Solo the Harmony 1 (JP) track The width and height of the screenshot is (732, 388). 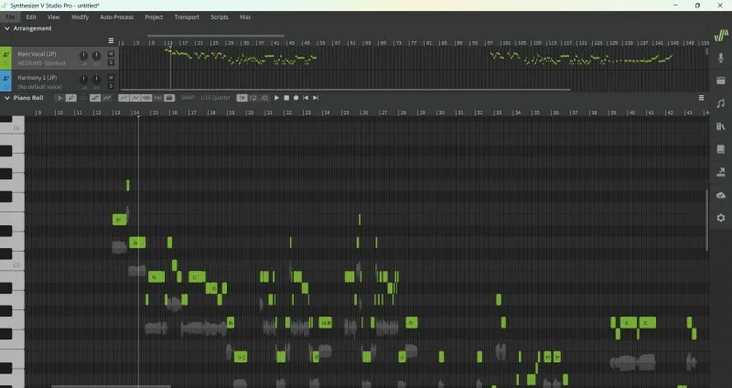[x=111, y=86]
